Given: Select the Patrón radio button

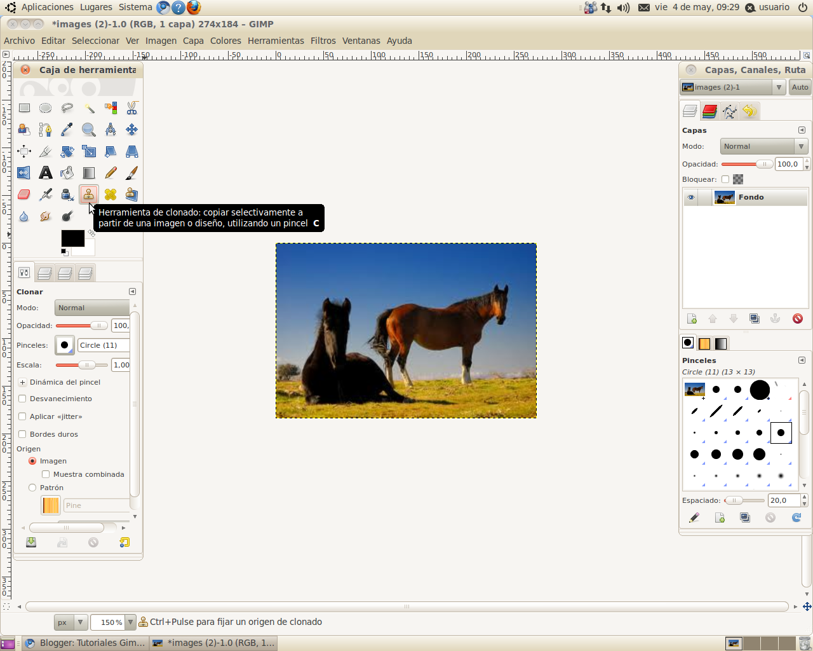Looking at the screenshot, I should [32, 488].
